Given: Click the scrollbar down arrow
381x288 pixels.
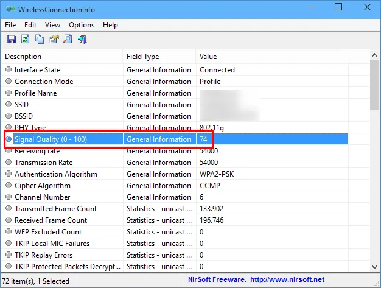Looking at the screenshot, I should point(374,267).
